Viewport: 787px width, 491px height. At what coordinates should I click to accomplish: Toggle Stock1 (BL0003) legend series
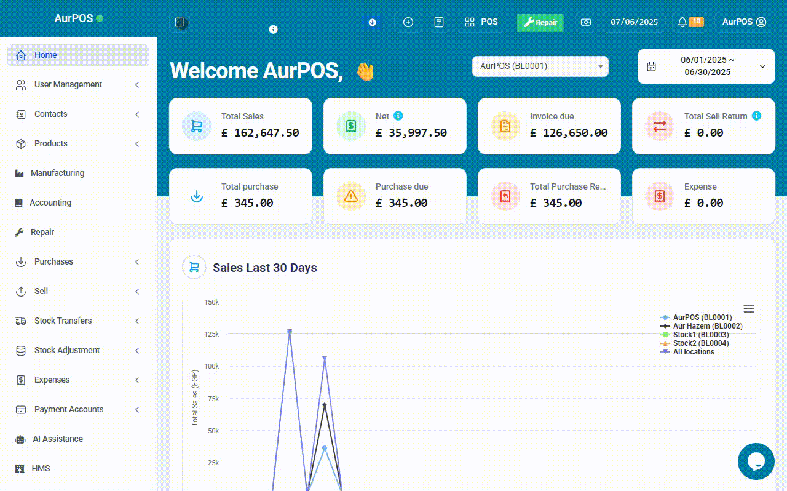[x=695, y=335]
